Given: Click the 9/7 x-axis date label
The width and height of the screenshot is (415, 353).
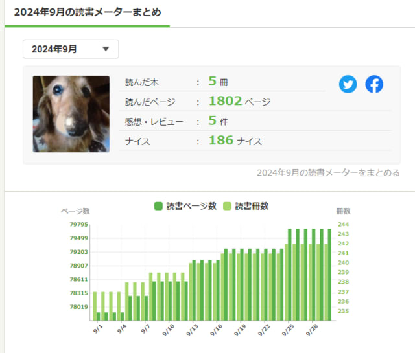Looking at the screenshot, I should (x=145, y=329).
